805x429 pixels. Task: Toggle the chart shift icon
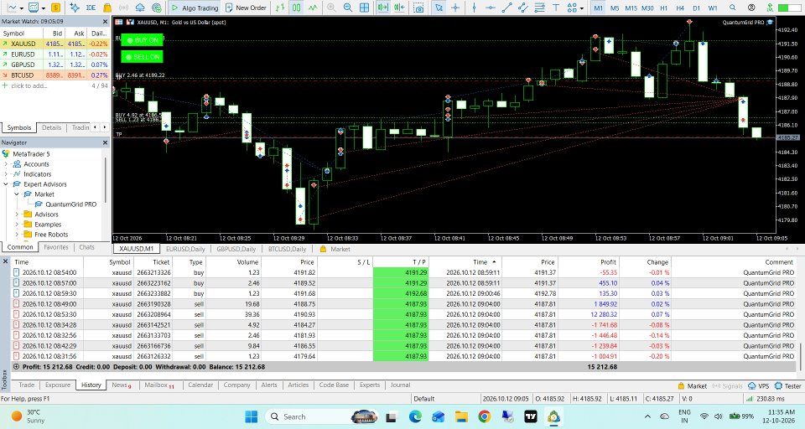(399, 8)
